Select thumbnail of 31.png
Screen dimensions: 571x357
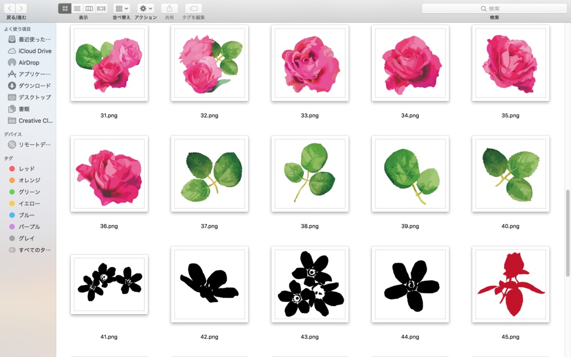[109, 63]
